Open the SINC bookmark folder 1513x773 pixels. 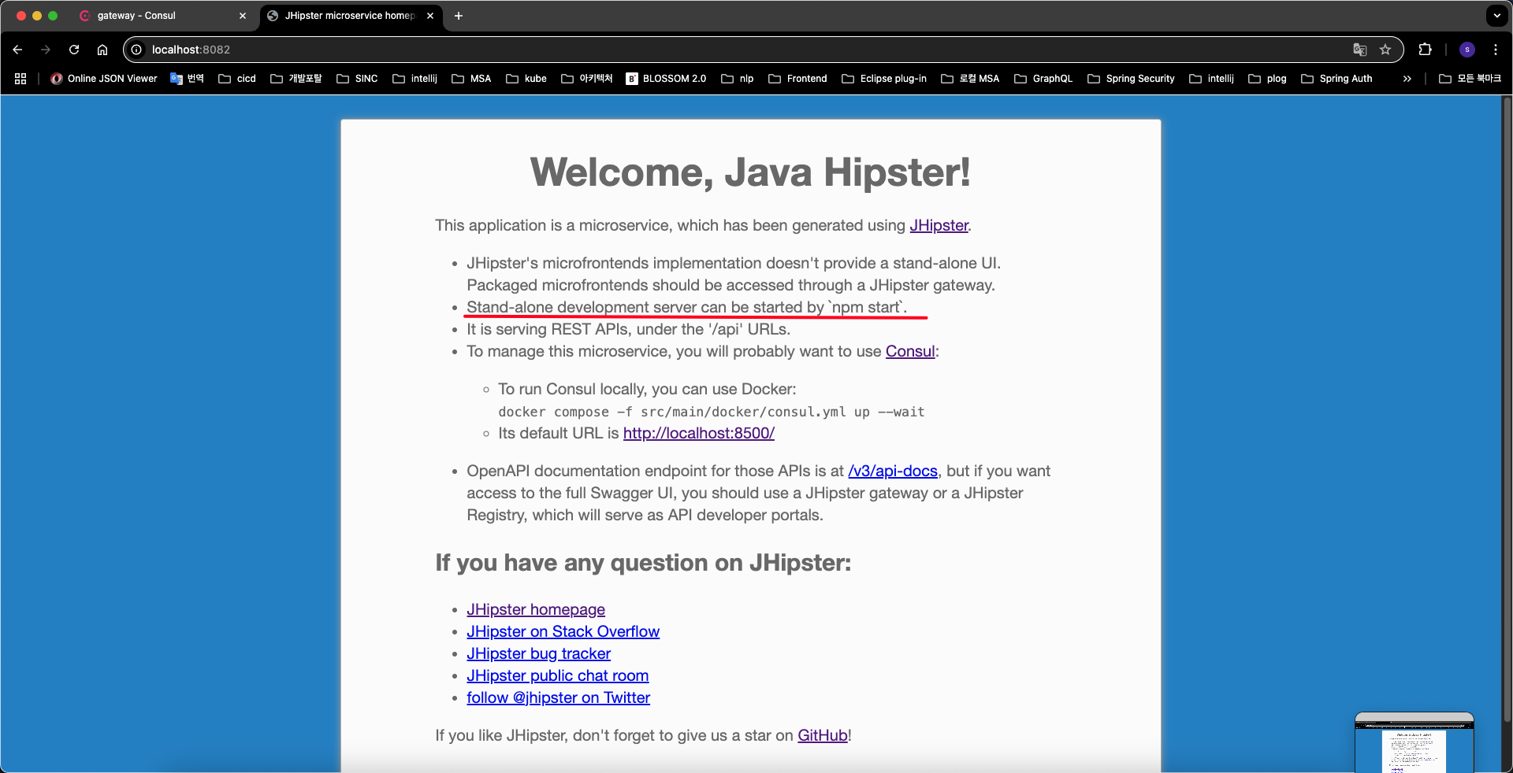point(357,79)
